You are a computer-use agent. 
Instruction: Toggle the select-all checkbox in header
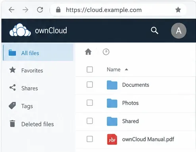[x=90, y=69]
